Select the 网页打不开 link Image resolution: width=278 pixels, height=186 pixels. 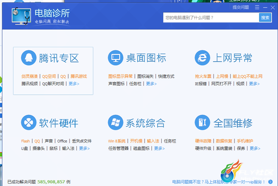point(221,84)
